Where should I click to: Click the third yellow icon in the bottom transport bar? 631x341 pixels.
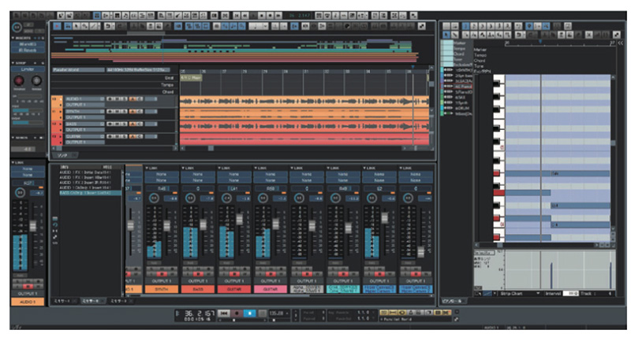(x=401, y=312)
